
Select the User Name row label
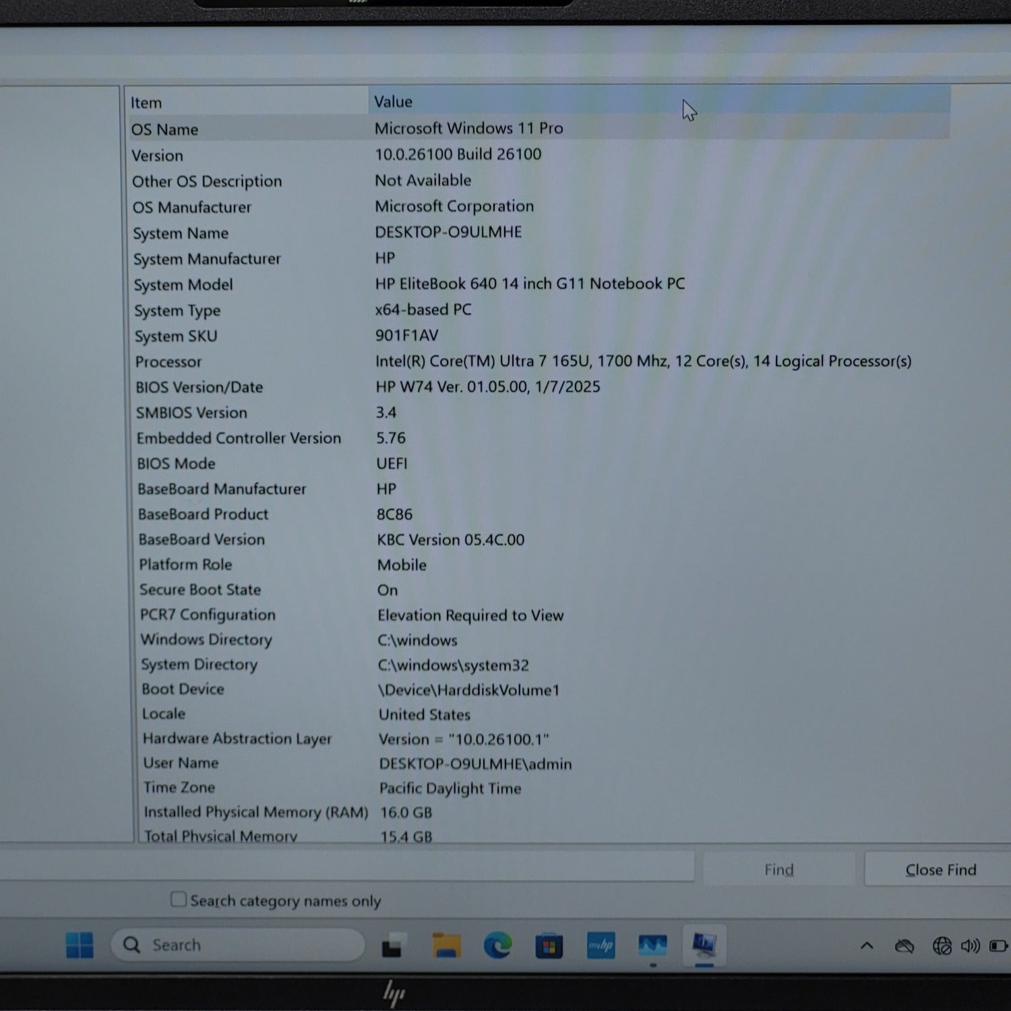[x=181, y=763]
